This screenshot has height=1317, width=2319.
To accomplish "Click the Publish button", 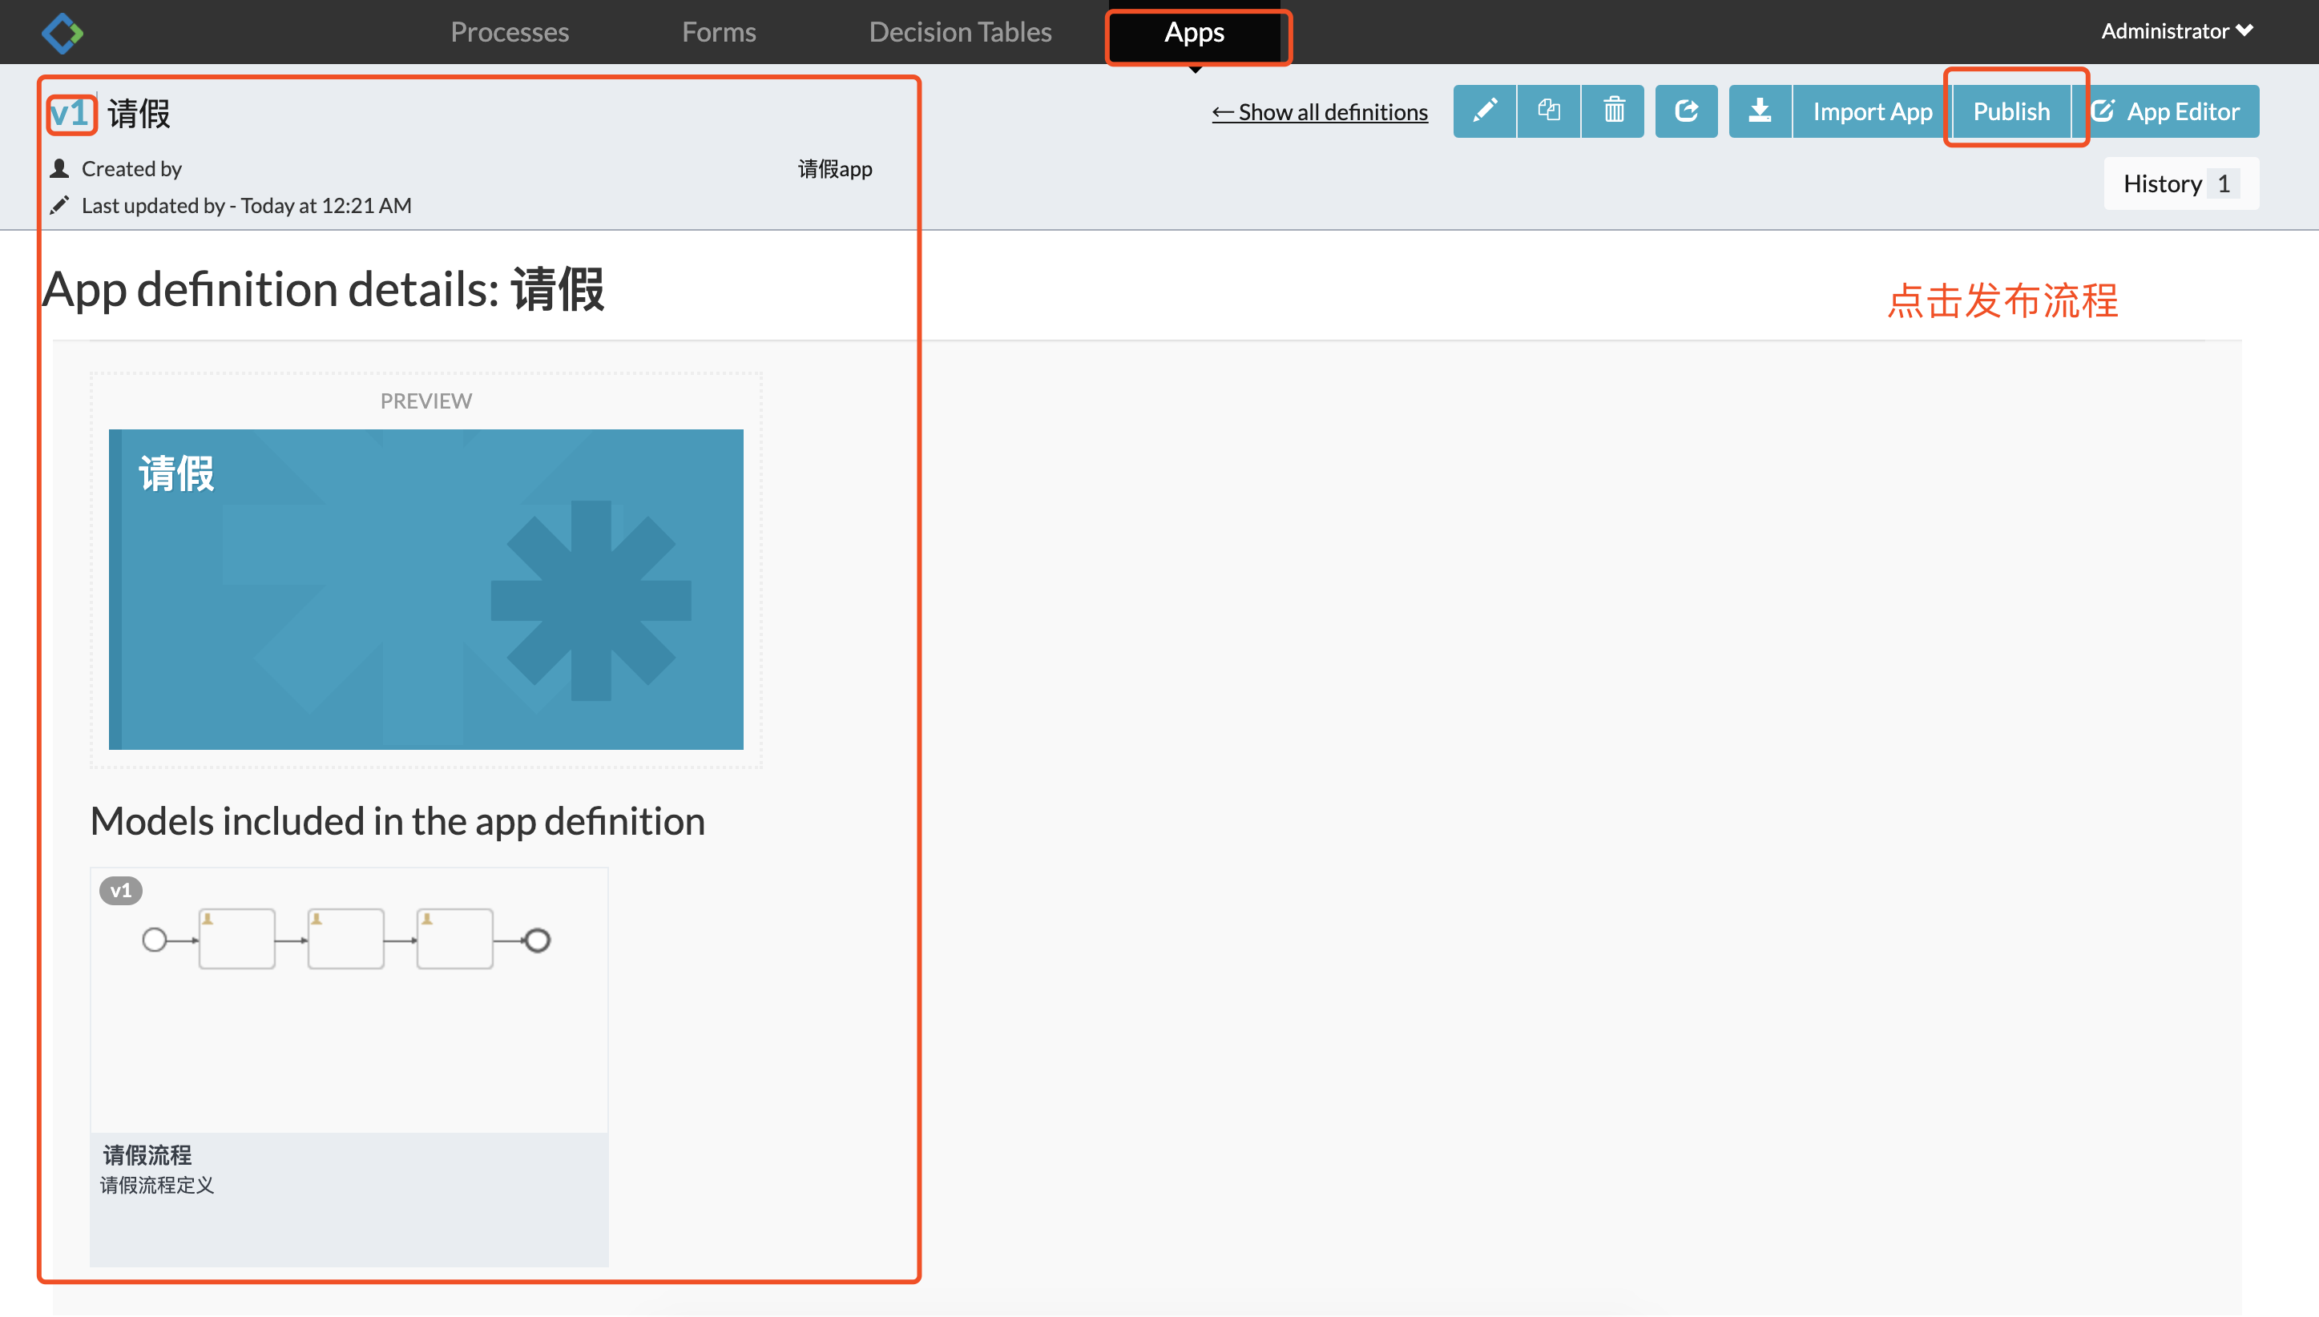I will point(2011,111).
